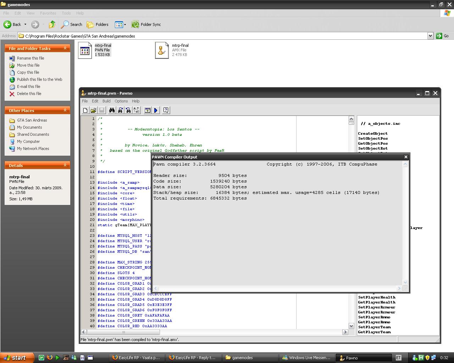454x363 pixels.
Task: Click the address bar path field
Action: 223,36
